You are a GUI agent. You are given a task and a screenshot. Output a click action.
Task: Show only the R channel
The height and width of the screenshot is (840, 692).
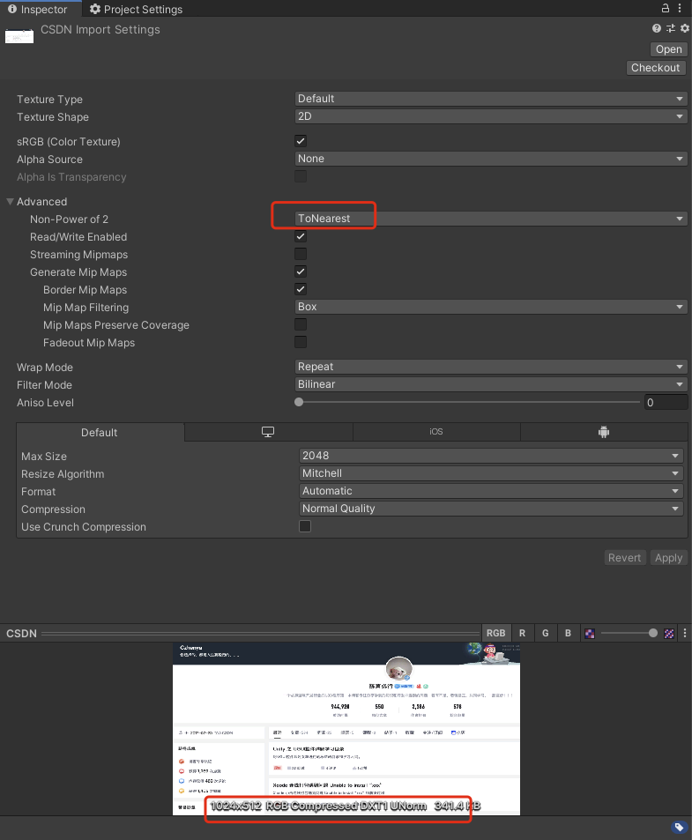(522, 633)
